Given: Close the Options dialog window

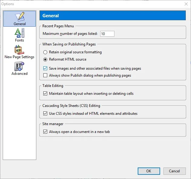Looking at the screenshot, I should tap(186, 4).
